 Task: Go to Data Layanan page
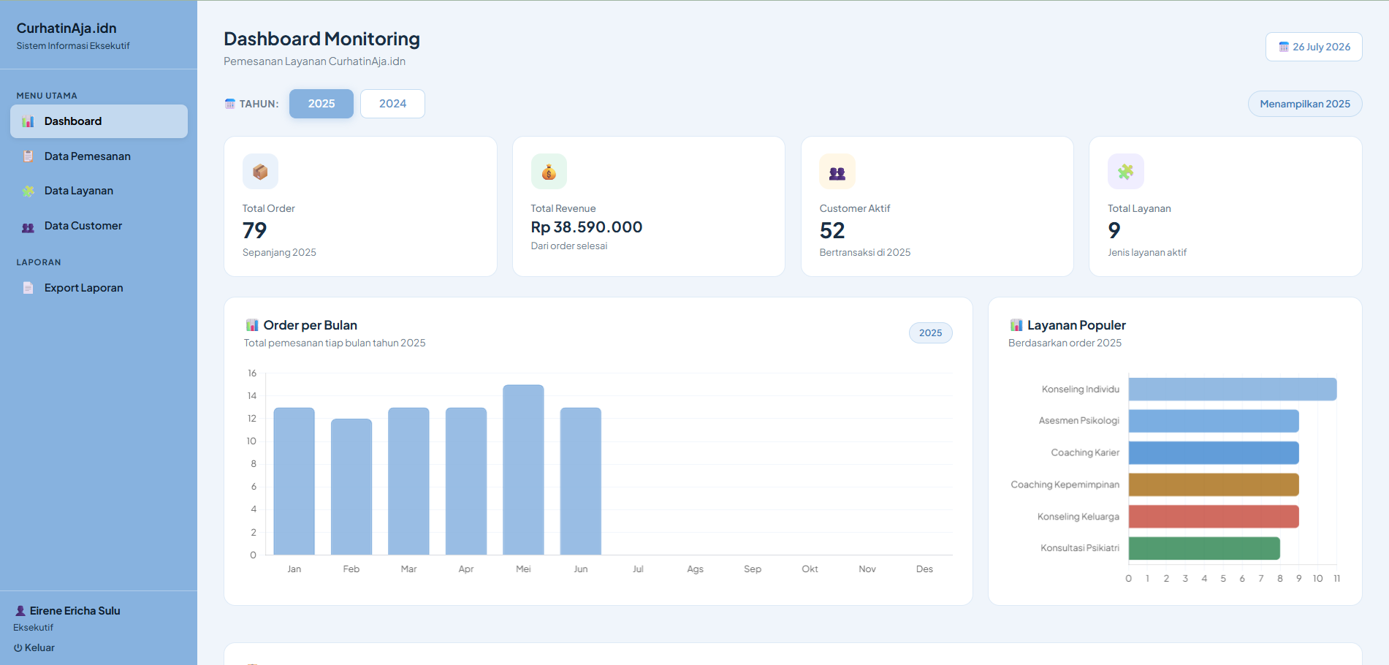click(99, 191)
